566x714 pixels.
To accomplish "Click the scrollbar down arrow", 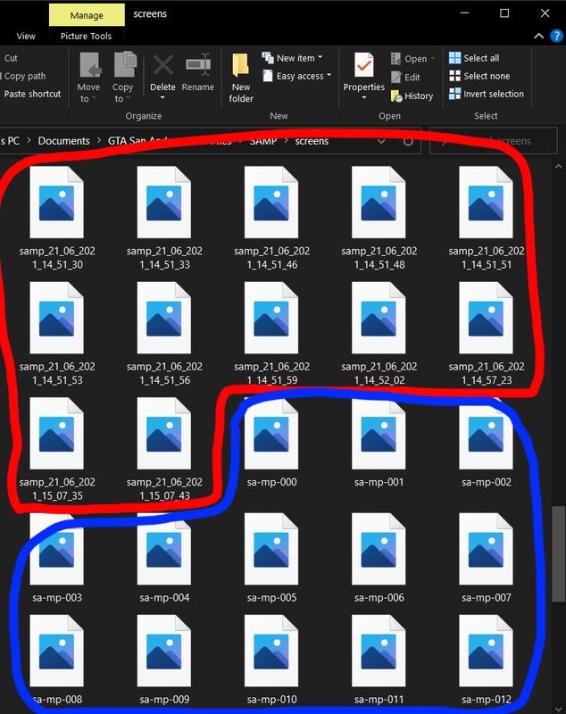I will (x=558, y=709).
